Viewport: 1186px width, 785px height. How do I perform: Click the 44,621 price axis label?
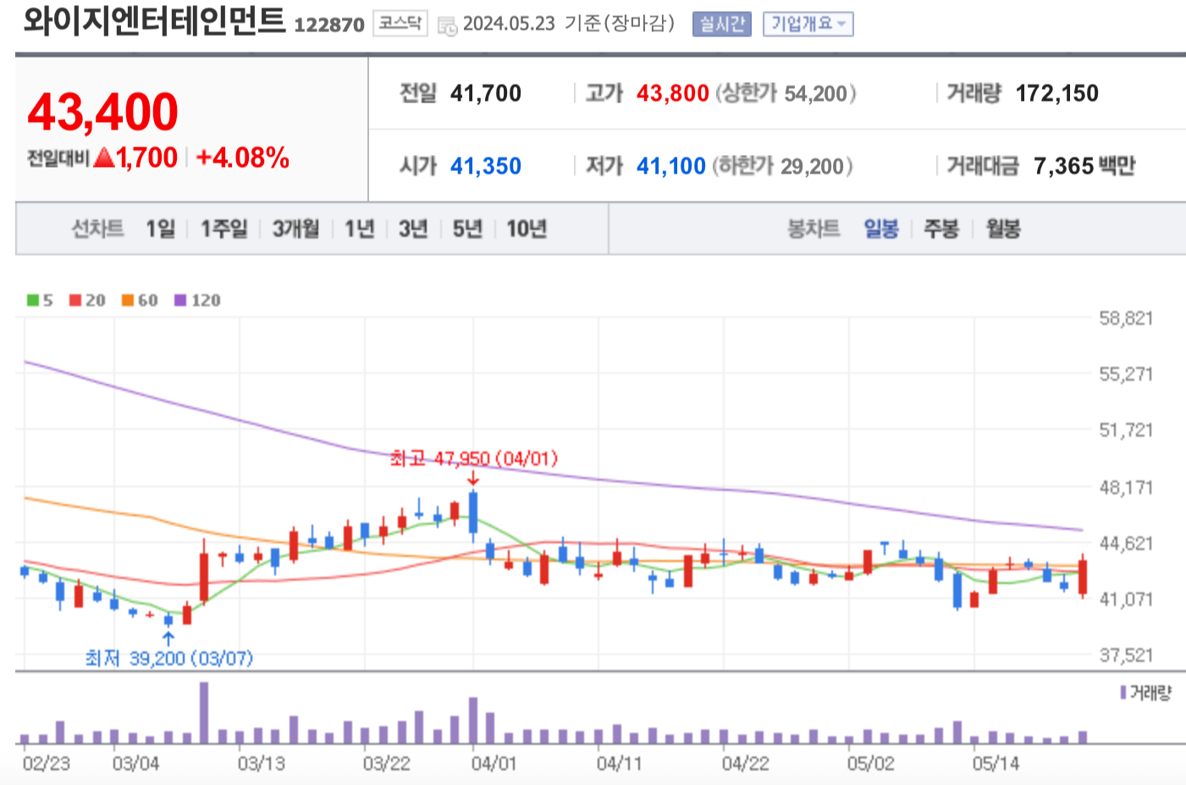(x=1126, y=543)
